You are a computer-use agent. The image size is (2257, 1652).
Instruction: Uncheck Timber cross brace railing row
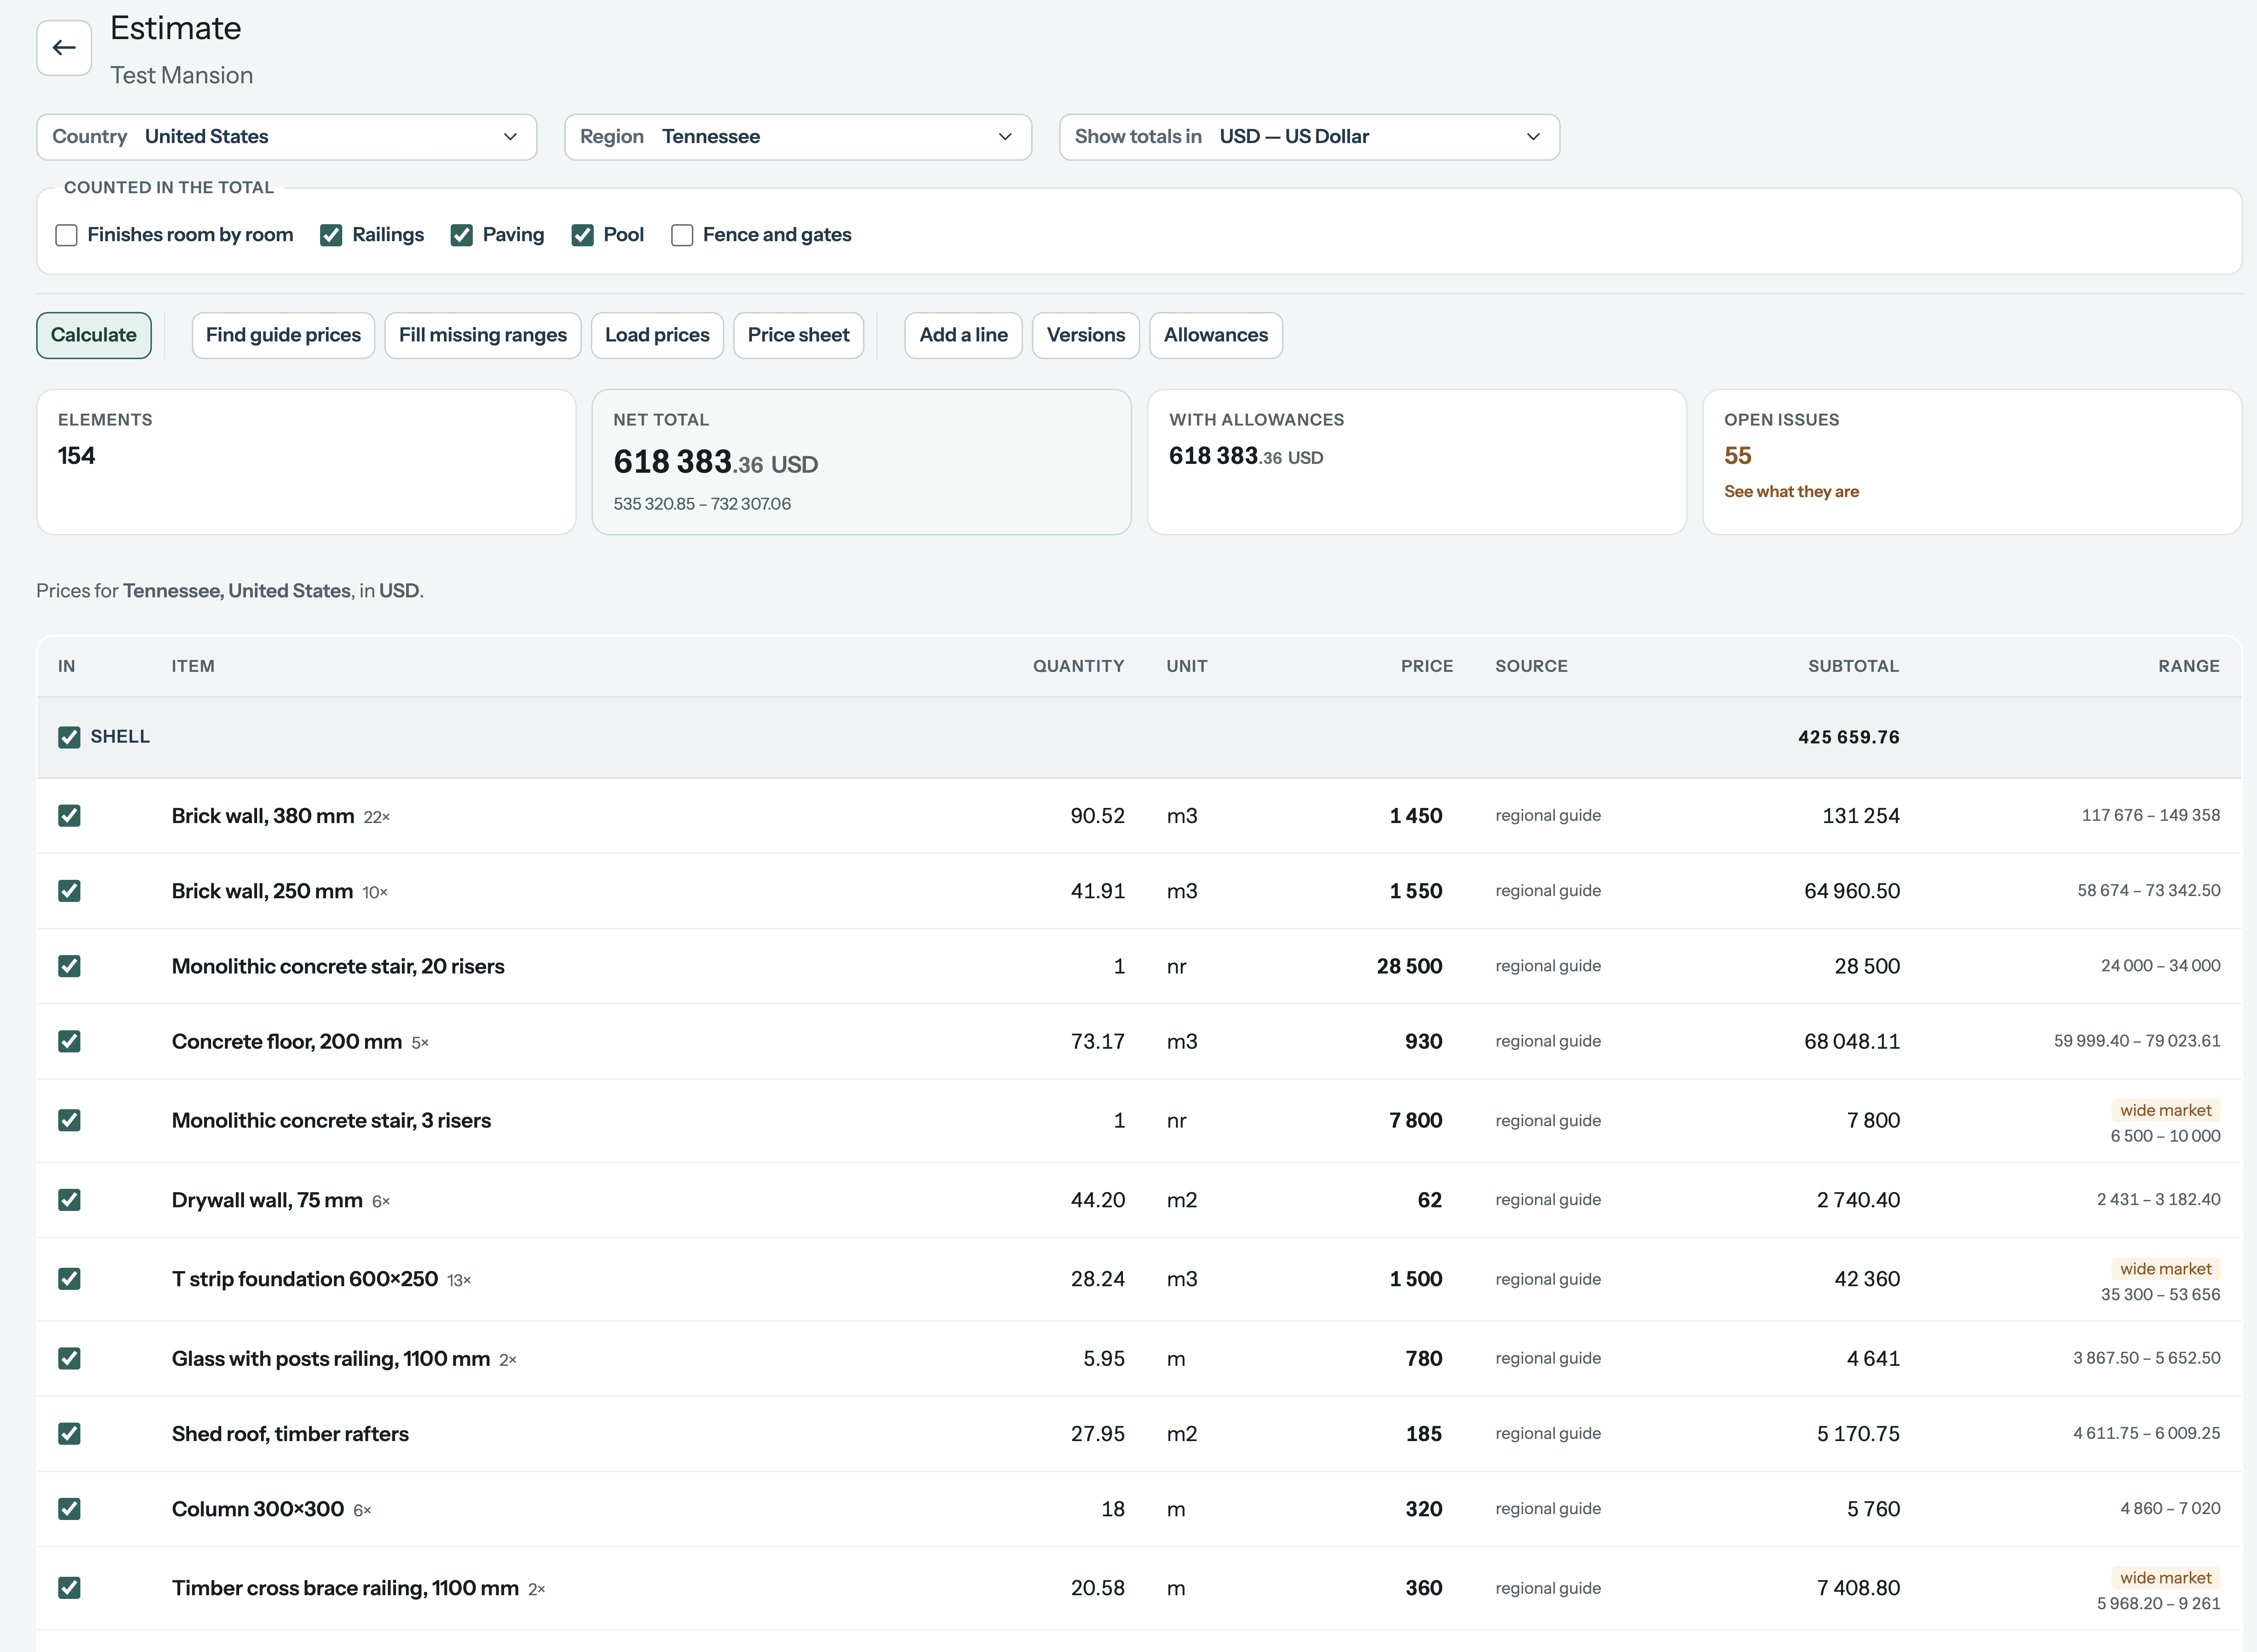[69, 1588]
